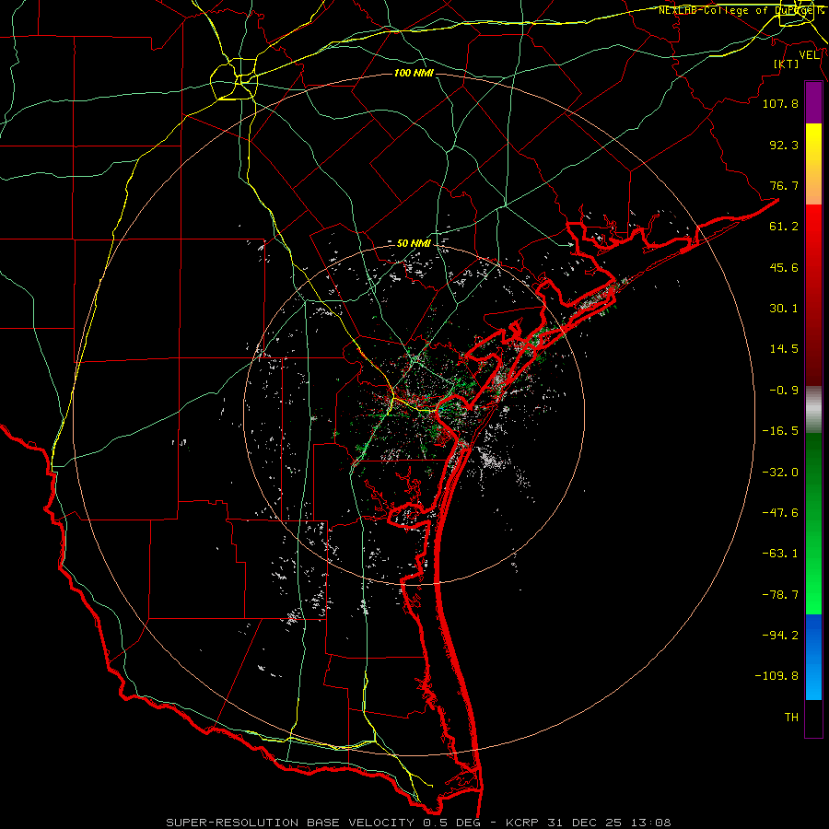Click the [KT] units label

point(786,64)
